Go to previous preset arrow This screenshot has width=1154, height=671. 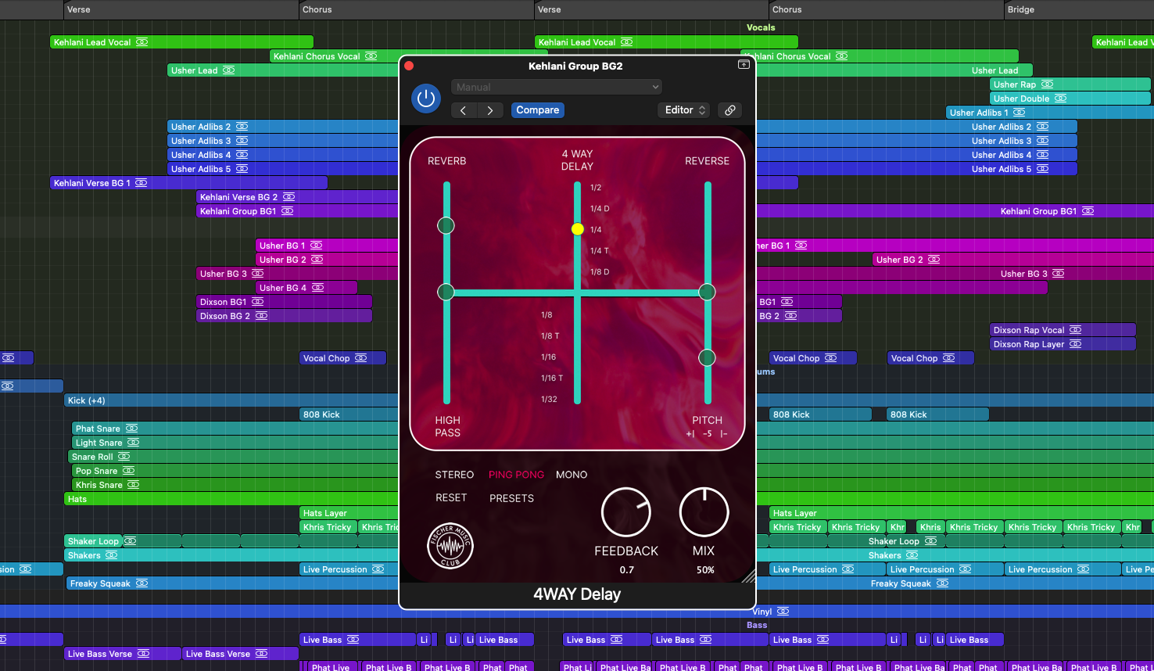(464, 110)
